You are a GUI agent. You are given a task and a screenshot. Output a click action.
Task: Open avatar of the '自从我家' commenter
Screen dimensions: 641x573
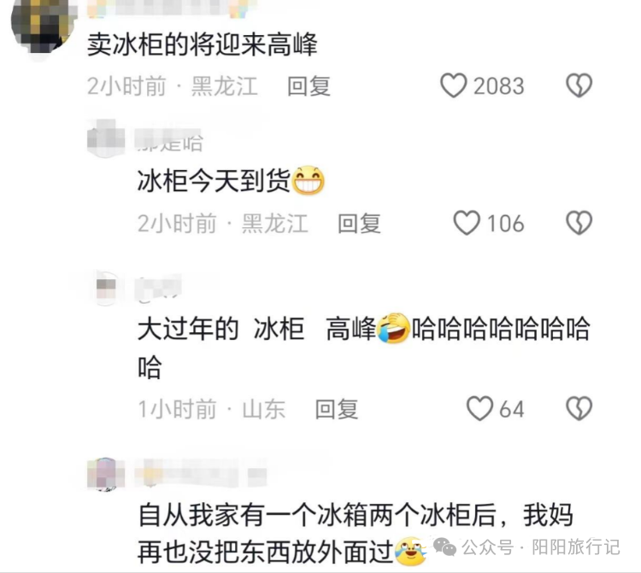click(106, 474)
